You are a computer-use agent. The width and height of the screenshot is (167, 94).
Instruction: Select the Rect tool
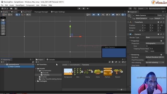coord(3,31)
